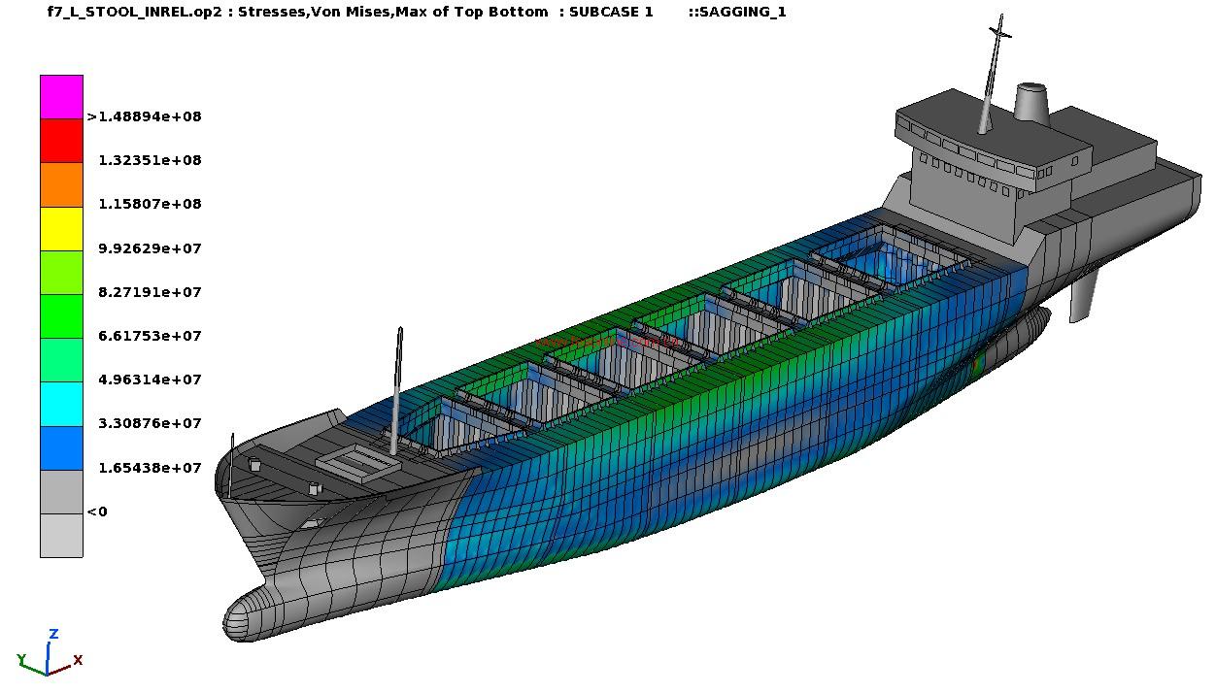
Task: Click the <0 legend minimum label
Action: pyautogui.click(x=97, y=511)
